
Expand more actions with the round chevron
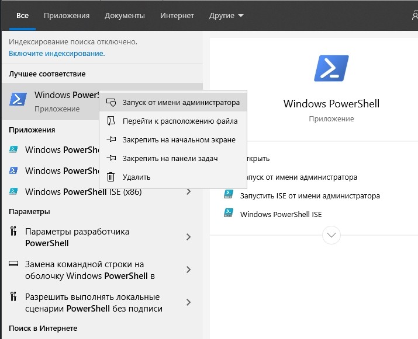tap(331, 235)
